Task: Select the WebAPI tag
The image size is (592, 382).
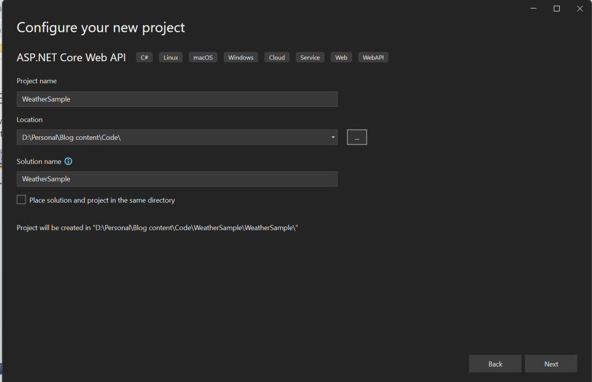Action: tap(373, 58)
